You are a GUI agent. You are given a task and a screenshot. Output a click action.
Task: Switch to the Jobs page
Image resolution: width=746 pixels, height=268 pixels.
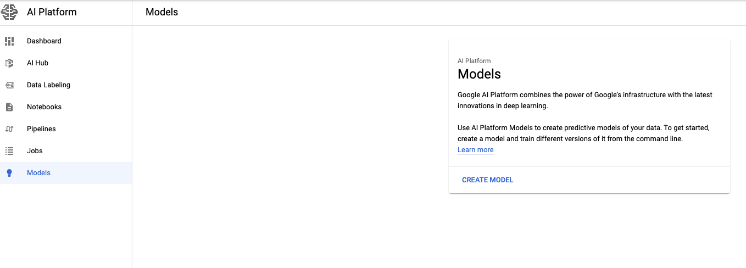[x=35, y=151]
